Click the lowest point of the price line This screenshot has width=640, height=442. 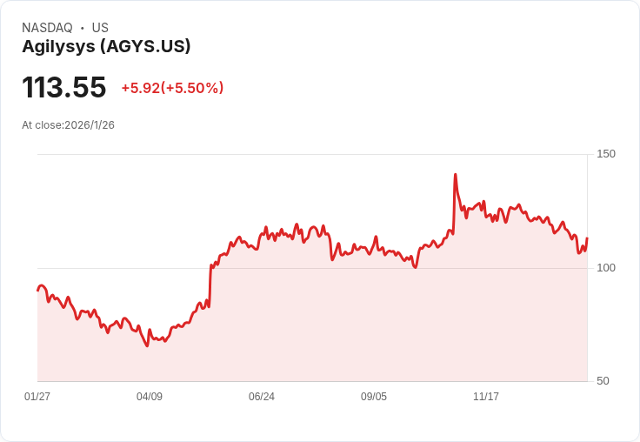point(147,345)
